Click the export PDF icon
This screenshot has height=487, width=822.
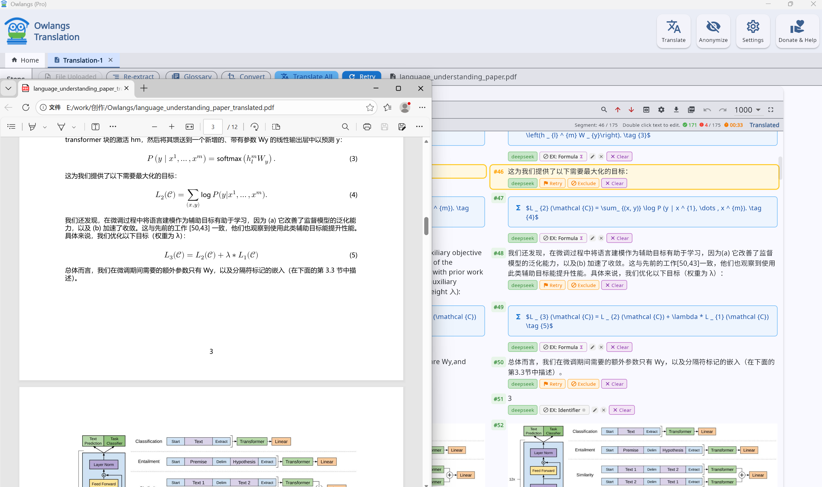(691, 110)
